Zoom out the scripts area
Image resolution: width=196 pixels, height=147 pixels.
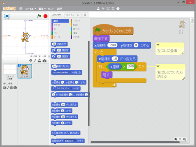[x=176, y=139]
